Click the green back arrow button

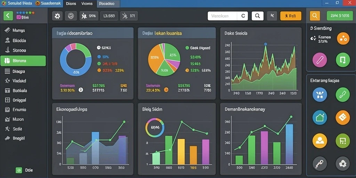tap(8, 16)
